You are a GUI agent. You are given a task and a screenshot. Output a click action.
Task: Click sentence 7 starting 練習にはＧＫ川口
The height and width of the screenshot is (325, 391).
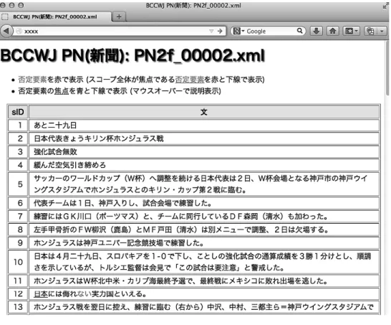(180, 217)
